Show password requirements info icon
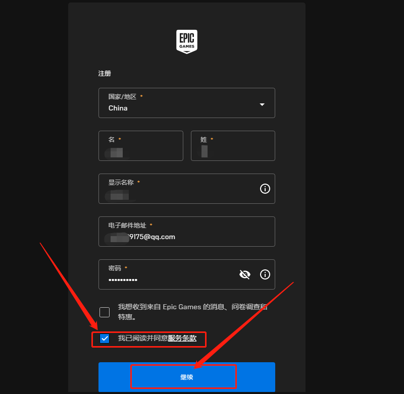Screen dimensions: 404x394 point(265,274)
